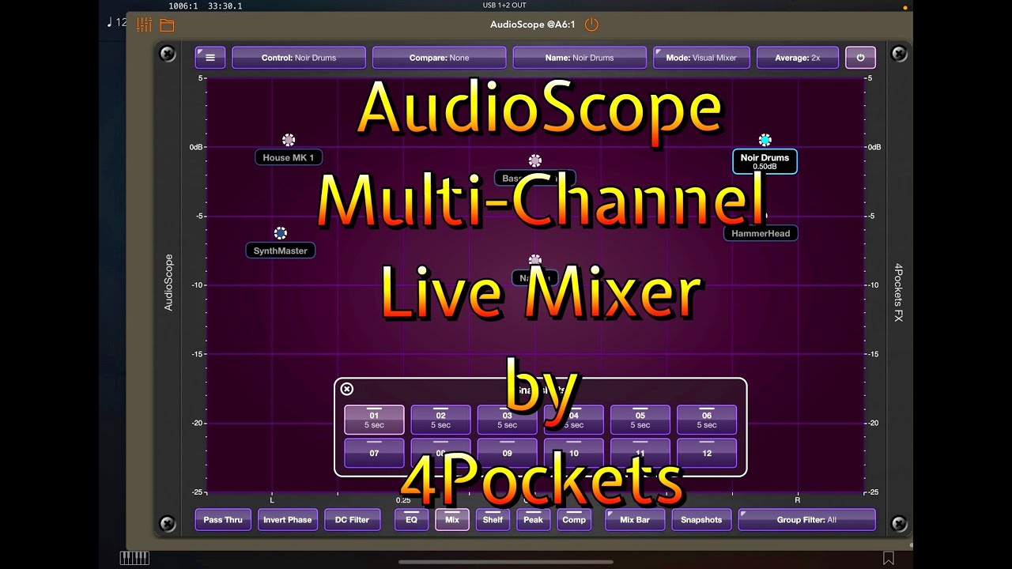Recall snapshot 06

707,420
